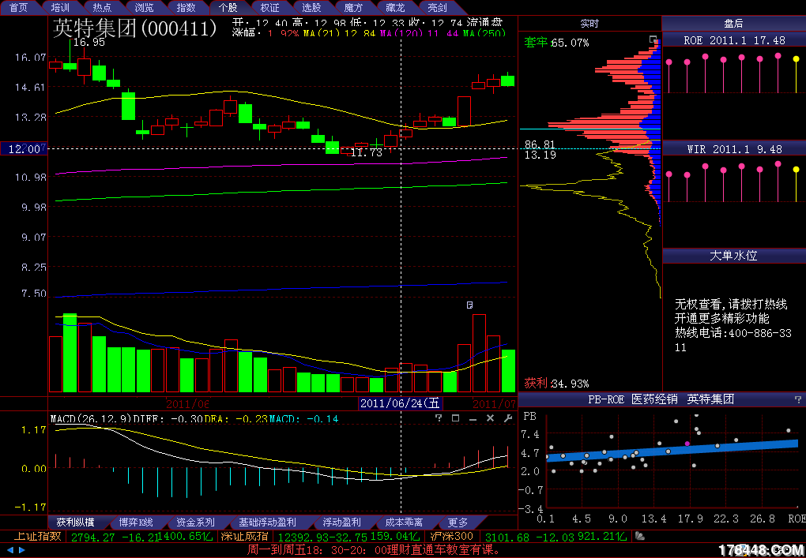
Task: Select the 魔方 tab in top navigation
Action: coord(353,7)
